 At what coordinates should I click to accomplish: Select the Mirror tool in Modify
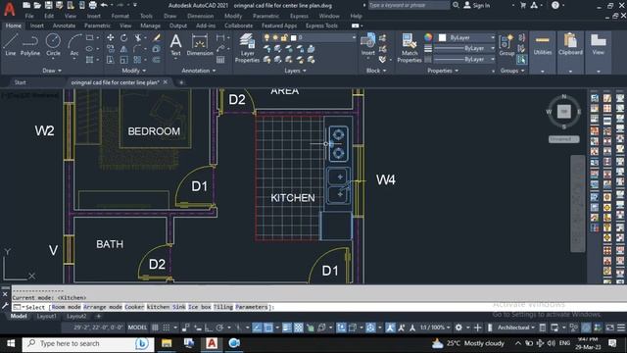coord(124,49)
